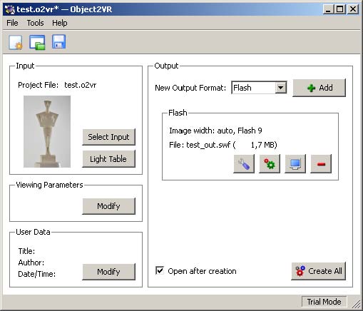Click the Object2VR title bar app icon
Image resolution: width=363 pixels, height=311 pixels.
point(10,9)
